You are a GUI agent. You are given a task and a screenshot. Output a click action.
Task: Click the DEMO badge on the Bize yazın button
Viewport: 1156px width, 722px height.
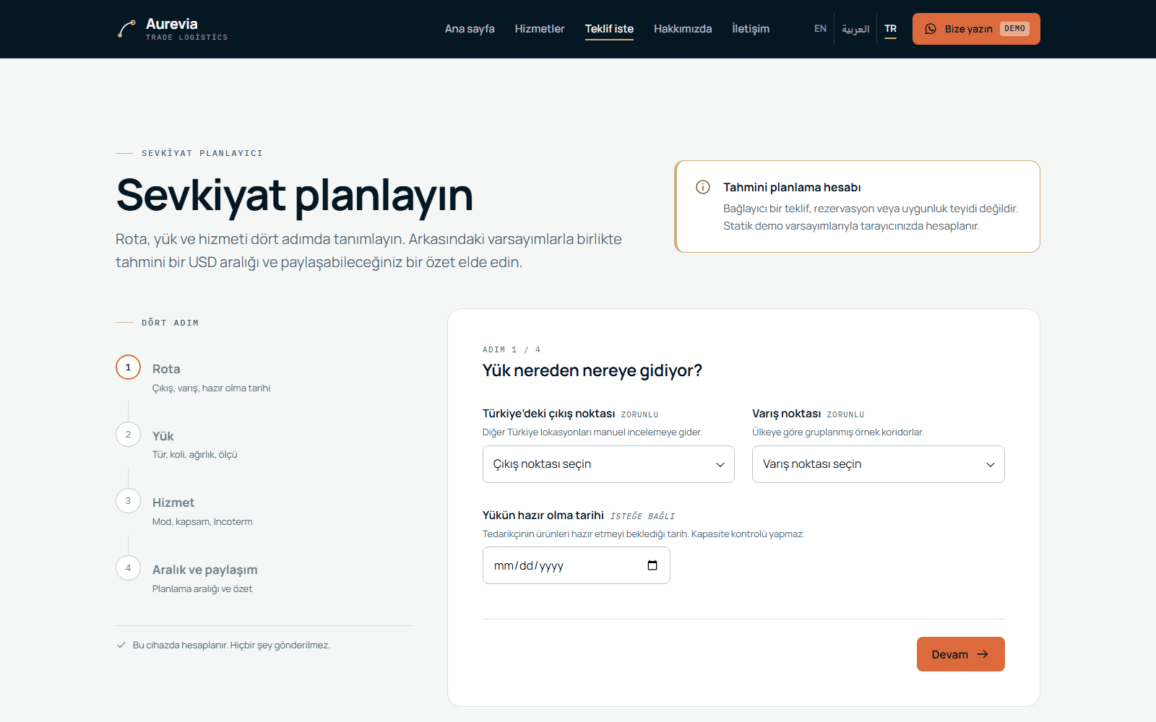1015,29
